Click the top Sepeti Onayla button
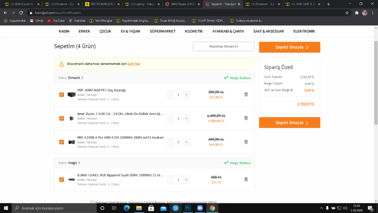Image resolution: width=378 pixels, height=213 pixels. pos(289,47)
